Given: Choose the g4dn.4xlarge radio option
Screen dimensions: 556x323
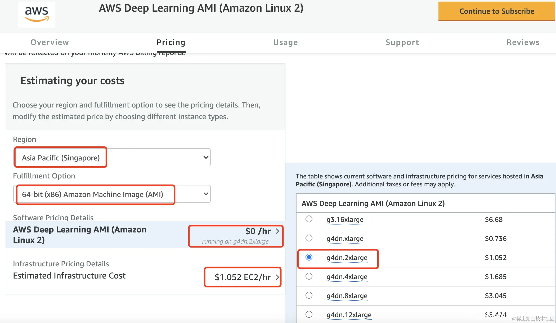Looking at the screenshot, I should 309,276.
